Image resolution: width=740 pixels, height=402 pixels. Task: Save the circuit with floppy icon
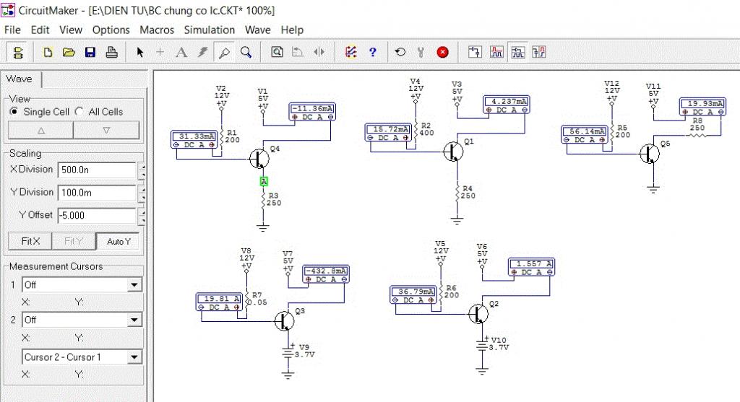90,52
